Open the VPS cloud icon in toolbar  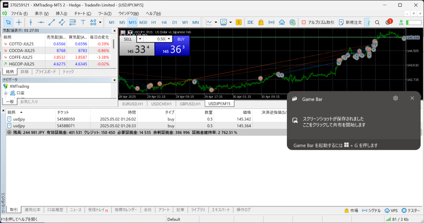tap(282, 23)
